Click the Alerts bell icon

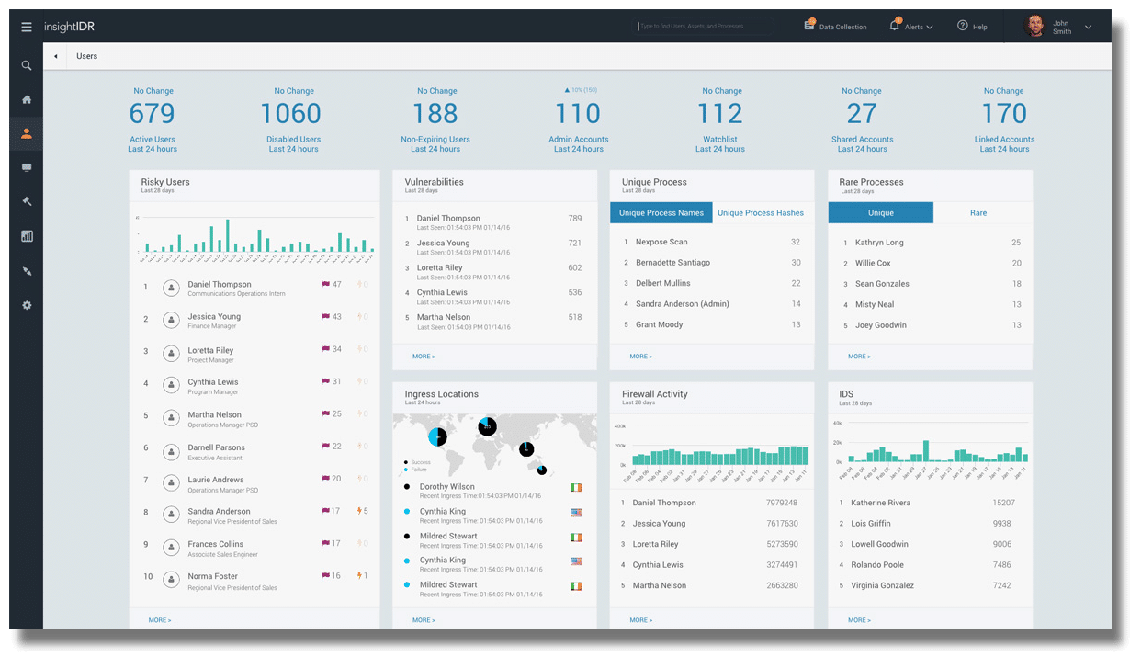tap(894, 26)
